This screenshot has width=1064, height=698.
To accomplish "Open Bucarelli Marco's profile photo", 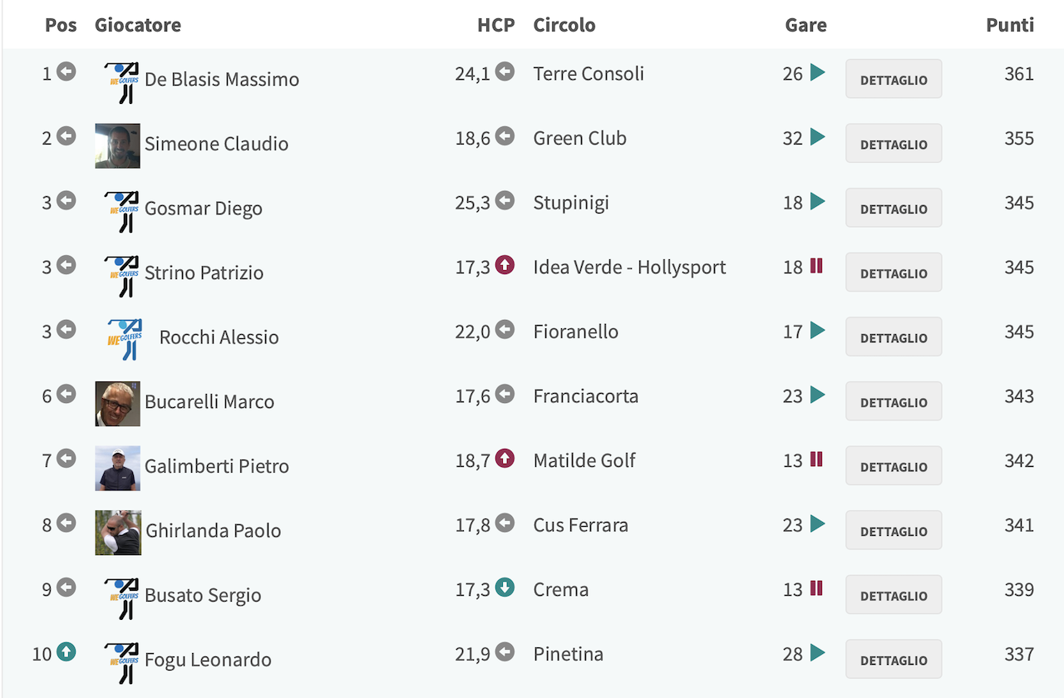I will pos(117,404).
